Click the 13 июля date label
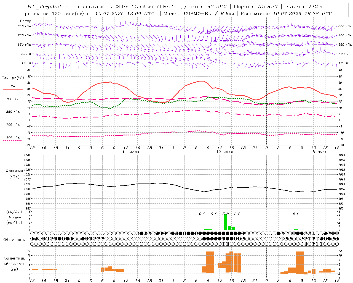The height and width of the screenshot is (283, 353). tap(318, 152)
